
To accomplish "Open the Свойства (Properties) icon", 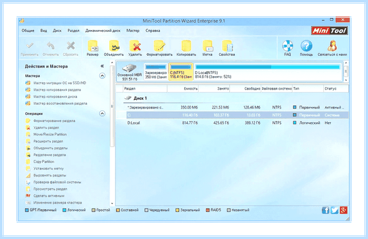I will [227, 46].
